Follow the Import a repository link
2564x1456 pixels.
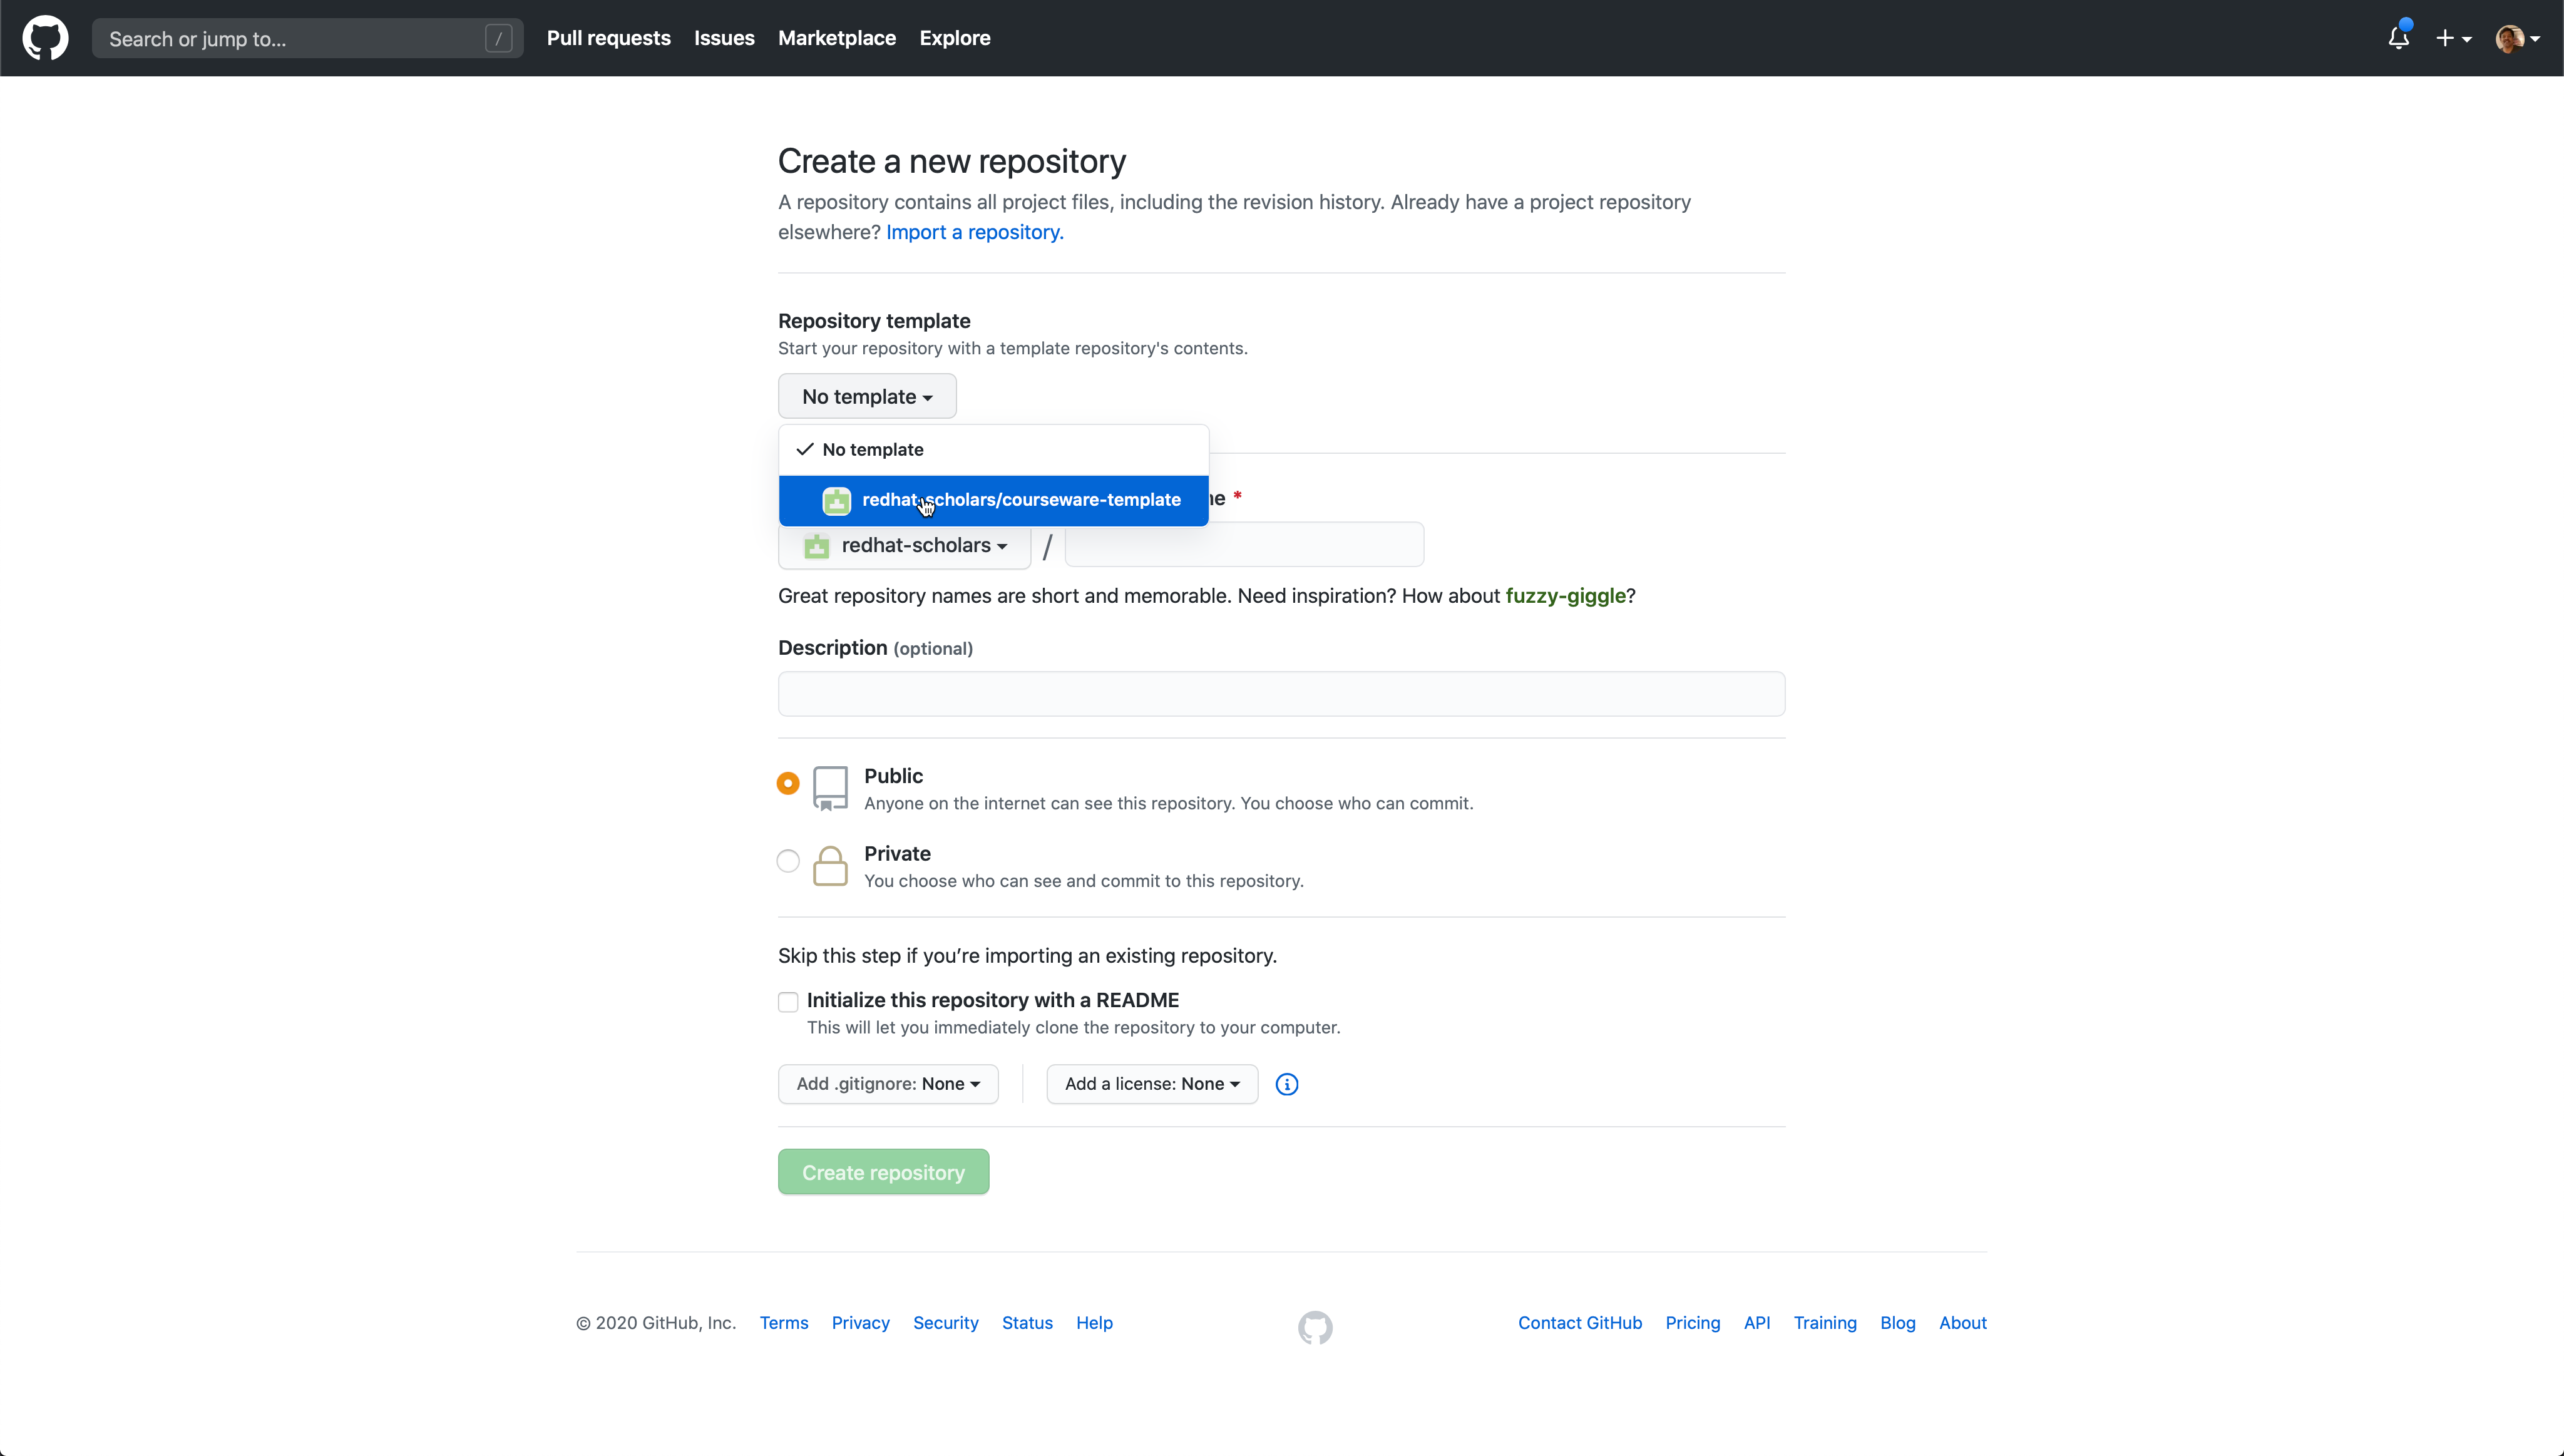pyautogui.click(x=974, y=232)
